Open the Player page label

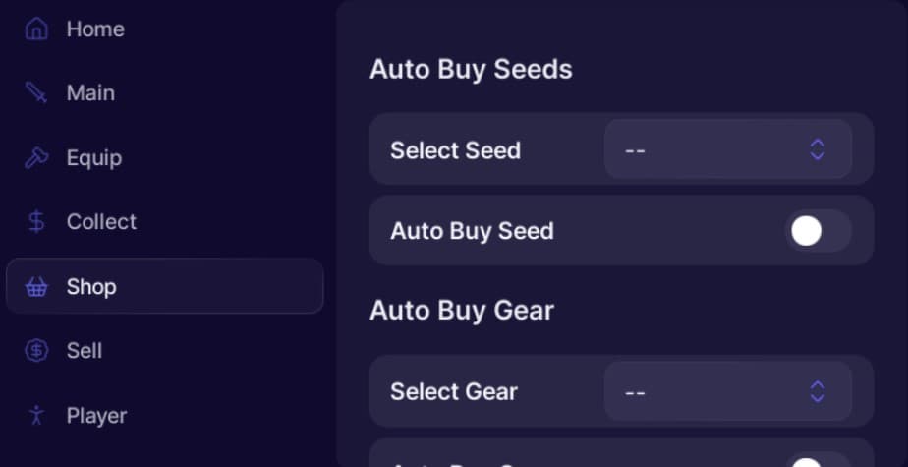[x=96, y=415]
